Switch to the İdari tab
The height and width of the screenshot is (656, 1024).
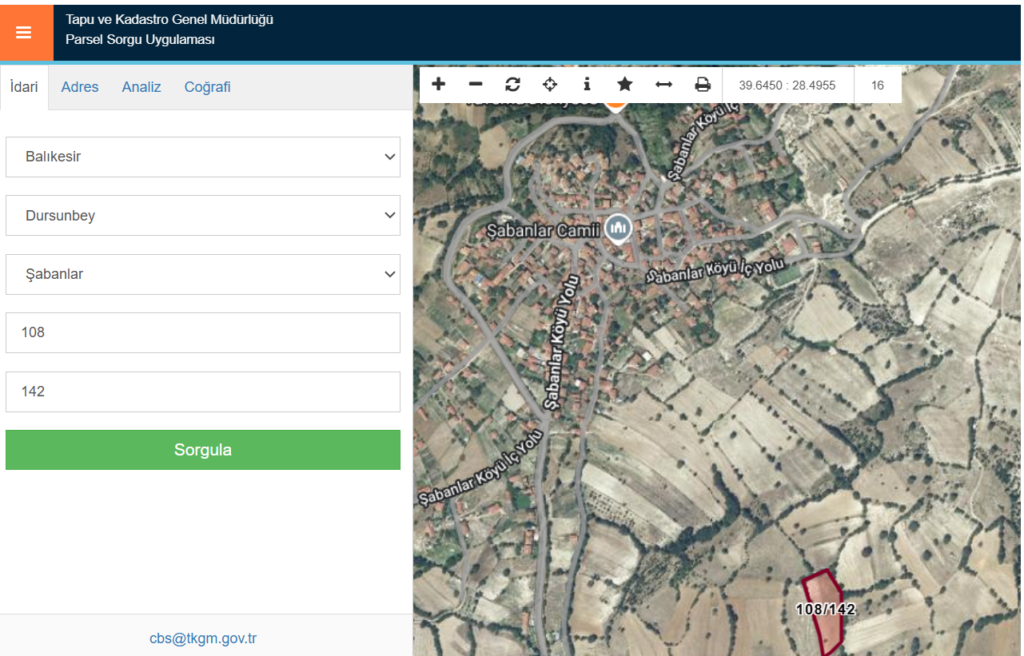(x=24, y=87)
